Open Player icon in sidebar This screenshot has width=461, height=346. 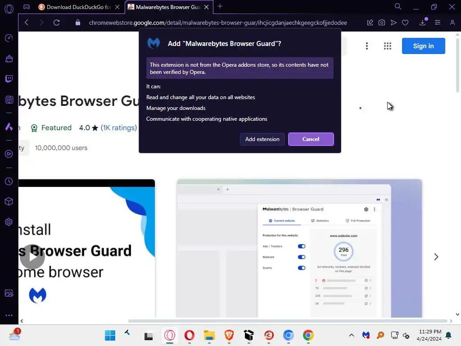tap(9, 154)
